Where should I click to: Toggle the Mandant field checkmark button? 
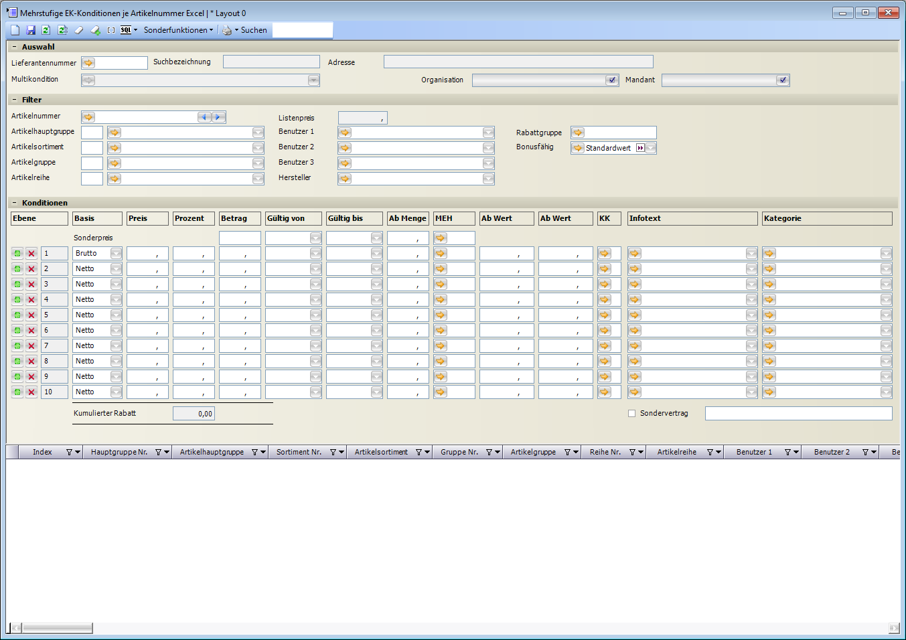point(782,80)
